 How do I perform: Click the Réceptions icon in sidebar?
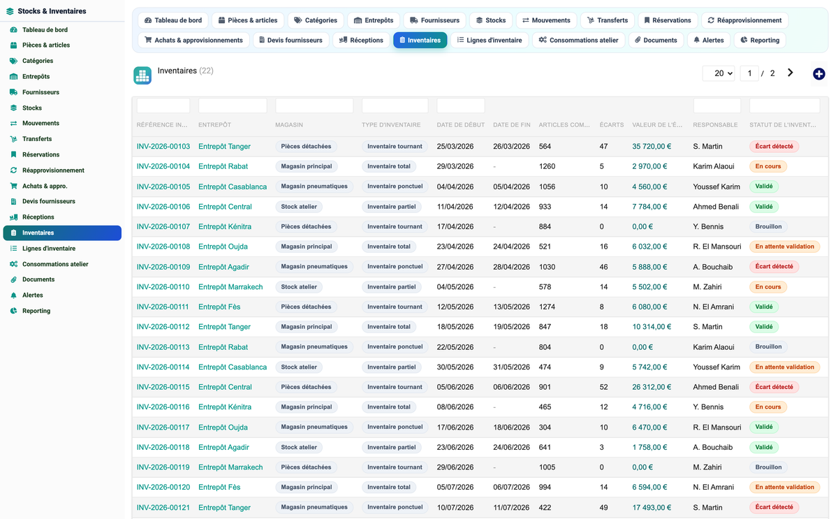(13, 217)
